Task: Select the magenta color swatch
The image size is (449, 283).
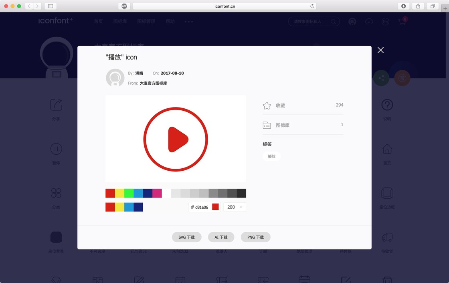Action: (x=157, y=193)
